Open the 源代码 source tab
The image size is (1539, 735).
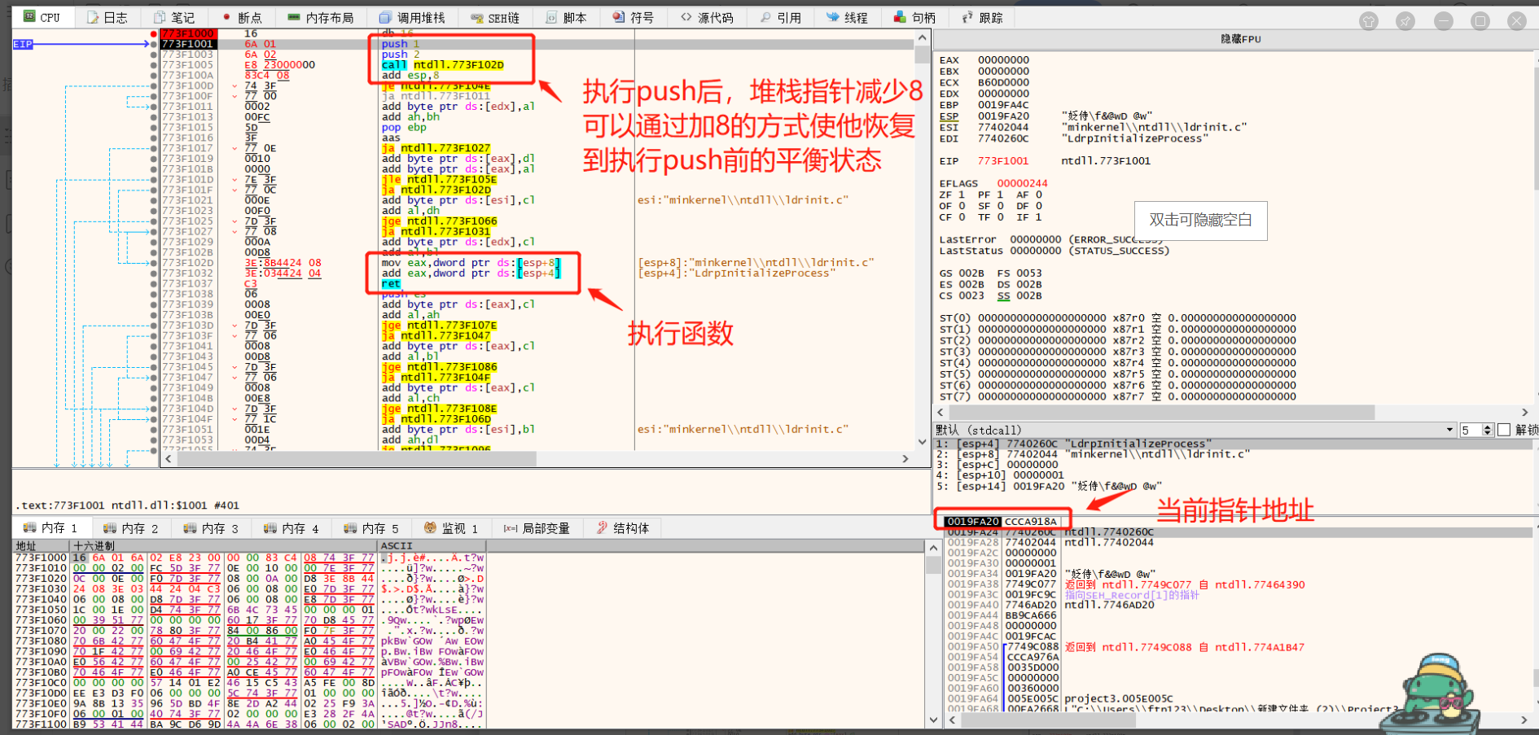[x=708, y=17]
